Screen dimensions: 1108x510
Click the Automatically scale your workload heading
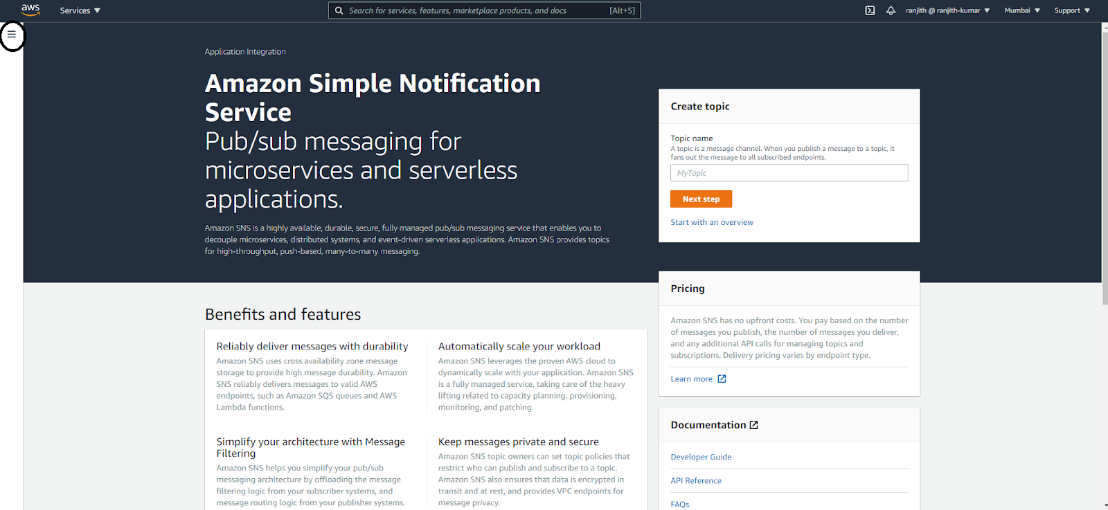tap(519, 346)
